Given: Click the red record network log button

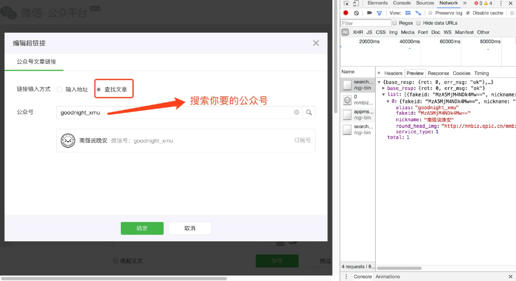Looking at the screenshot, I should click(x=346, y=13).
